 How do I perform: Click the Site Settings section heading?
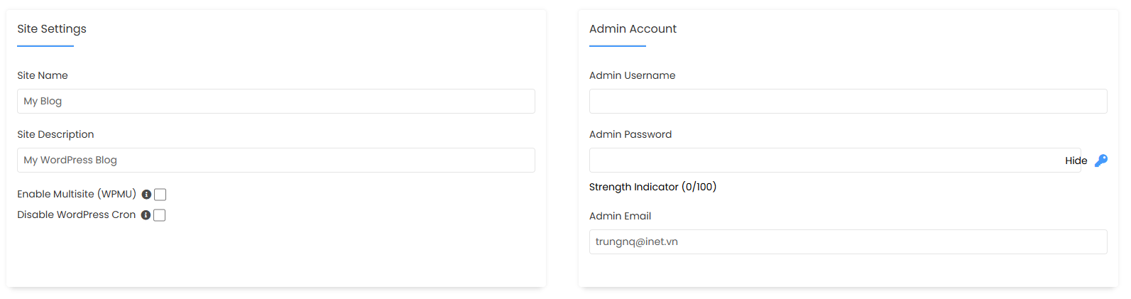pos(52,28)
